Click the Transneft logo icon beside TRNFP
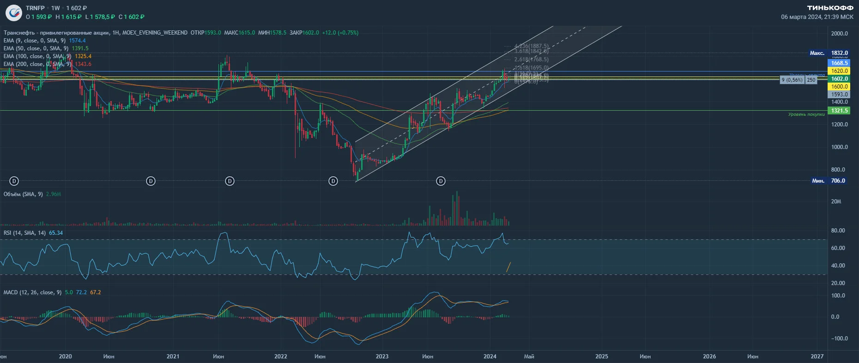This screenshot has height=363, width=859. pos(14,12)
